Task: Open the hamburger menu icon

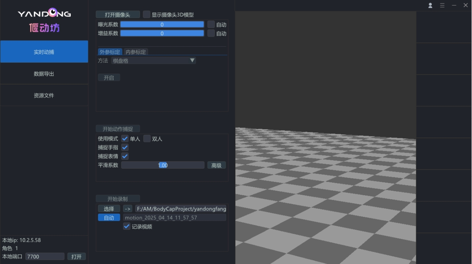Action: tap(442, 5)
